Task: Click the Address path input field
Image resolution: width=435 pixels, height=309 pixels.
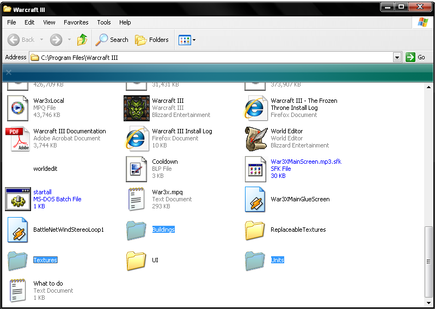Action: (211, 57)
